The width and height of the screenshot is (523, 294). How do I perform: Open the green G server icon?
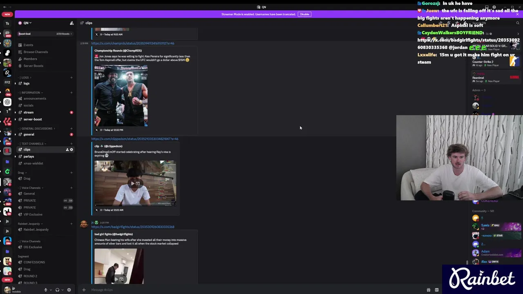pyautogui.click(x=7, y=171)
